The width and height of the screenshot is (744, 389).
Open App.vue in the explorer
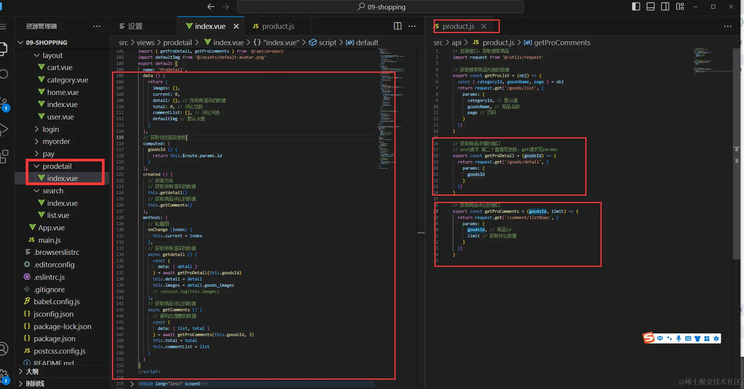click(x=51, y=228)
